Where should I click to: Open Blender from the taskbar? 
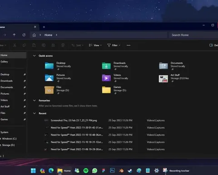point(121,171)
